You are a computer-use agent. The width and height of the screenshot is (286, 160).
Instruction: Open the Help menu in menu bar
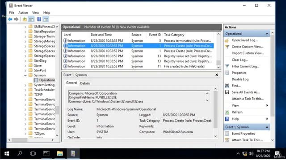click(46, 12)
